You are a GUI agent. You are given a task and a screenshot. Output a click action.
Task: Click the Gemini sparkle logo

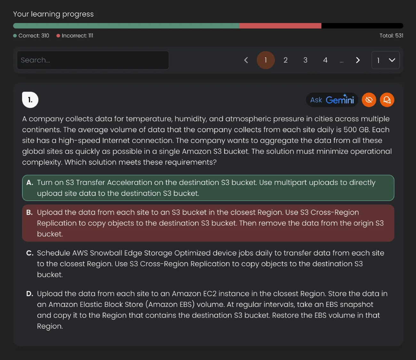pyautogui.click(x=345, y=96)
